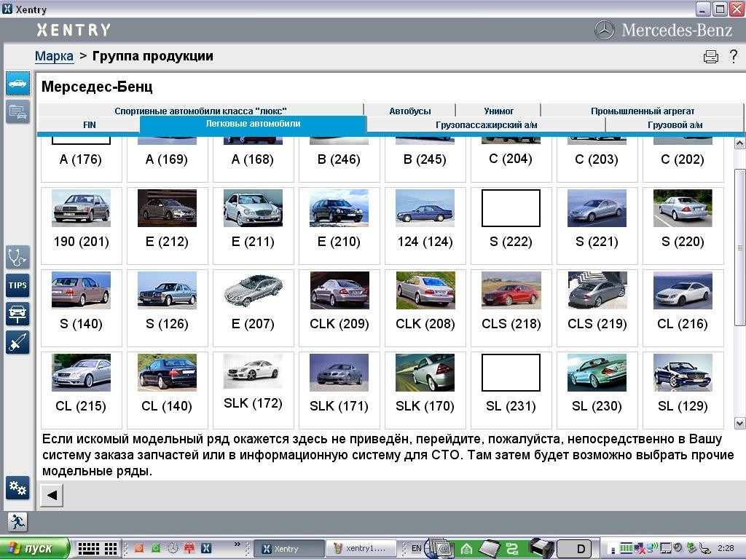Choose the CL (216) model
746x559 pixels.
(x=683, y=290)
